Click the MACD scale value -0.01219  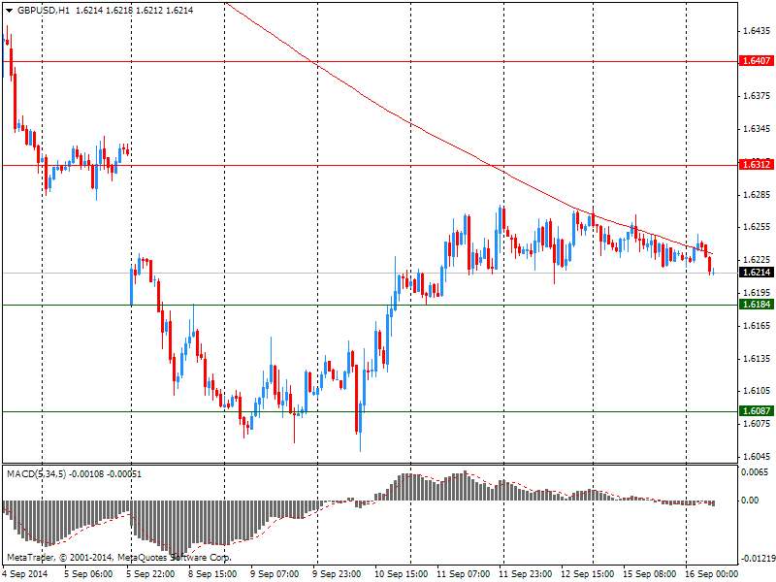tap(758, 559)
